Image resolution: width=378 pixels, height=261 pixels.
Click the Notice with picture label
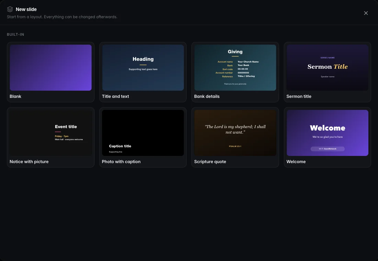(29, 162)
